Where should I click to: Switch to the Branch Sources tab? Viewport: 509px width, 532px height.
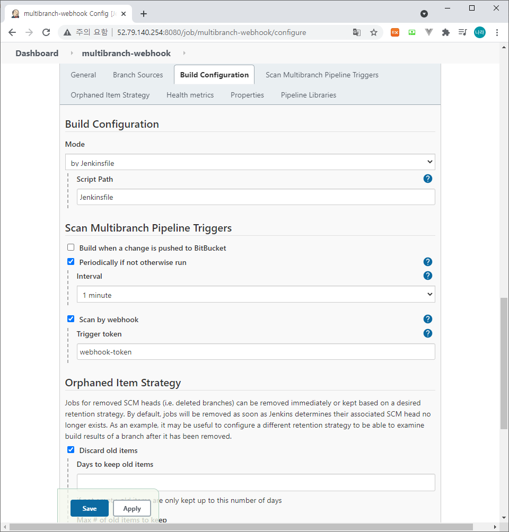138,75
